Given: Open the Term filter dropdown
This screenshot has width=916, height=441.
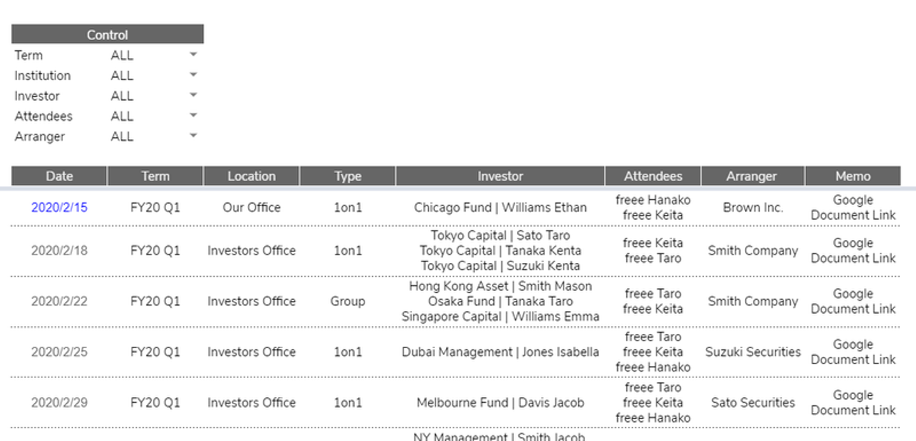Looking at the screenshot, I should pyautogui.click(x=193, y=55).
